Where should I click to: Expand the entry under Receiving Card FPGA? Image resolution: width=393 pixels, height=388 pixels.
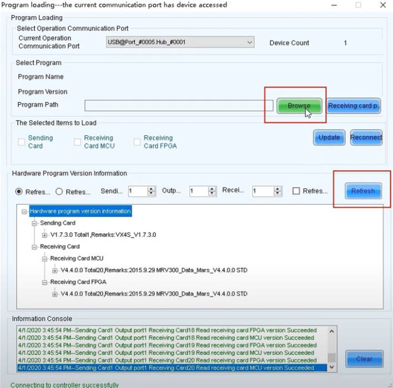point(55,294)
